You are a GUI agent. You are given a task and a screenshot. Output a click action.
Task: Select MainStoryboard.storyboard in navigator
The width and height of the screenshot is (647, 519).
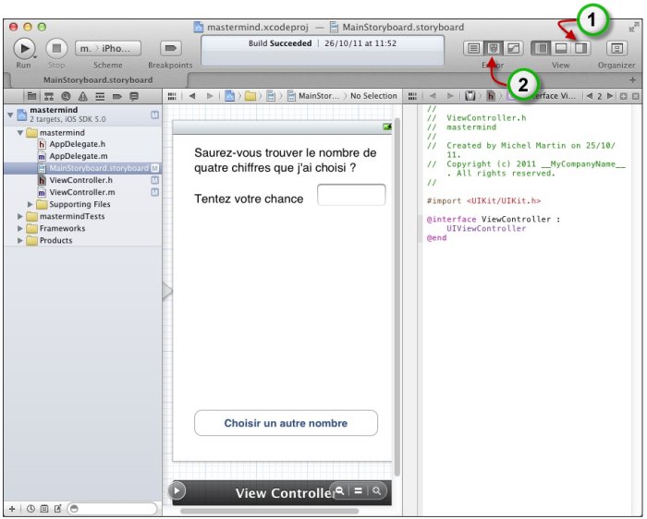82,168
